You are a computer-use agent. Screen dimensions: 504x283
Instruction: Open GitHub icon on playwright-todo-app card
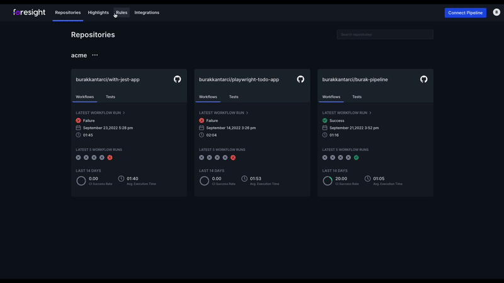pos(301,79)
